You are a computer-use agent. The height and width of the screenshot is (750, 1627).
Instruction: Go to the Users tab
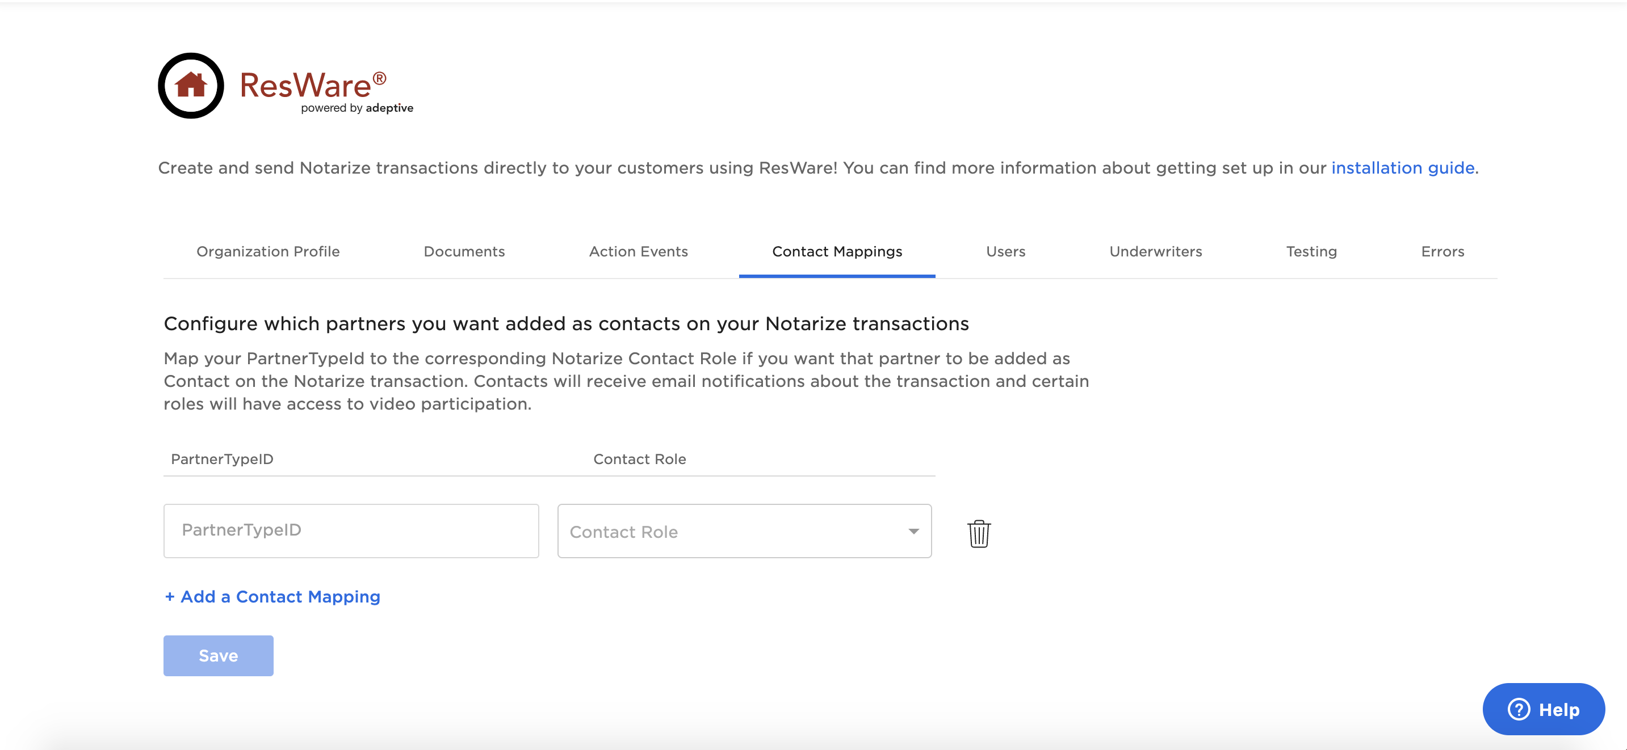1005,251
